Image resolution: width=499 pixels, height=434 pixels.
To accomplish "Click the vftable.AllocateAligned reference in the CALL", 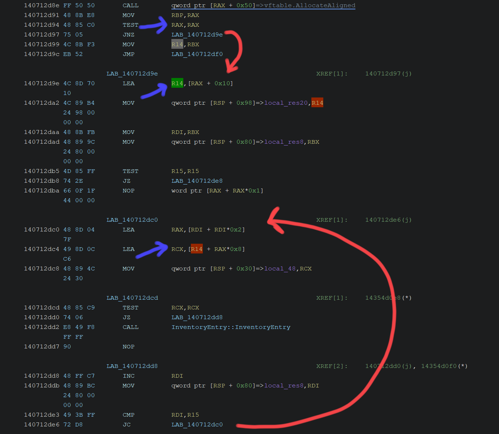I will pos(310,5).
